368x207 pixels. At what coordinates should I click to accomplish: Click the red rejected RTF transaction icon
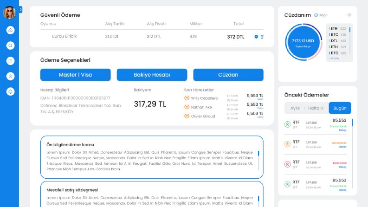(288, 164)
